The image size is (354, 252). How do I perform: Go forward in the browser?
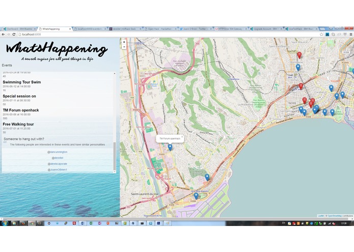pyautogui.click(x=9, y=34)
